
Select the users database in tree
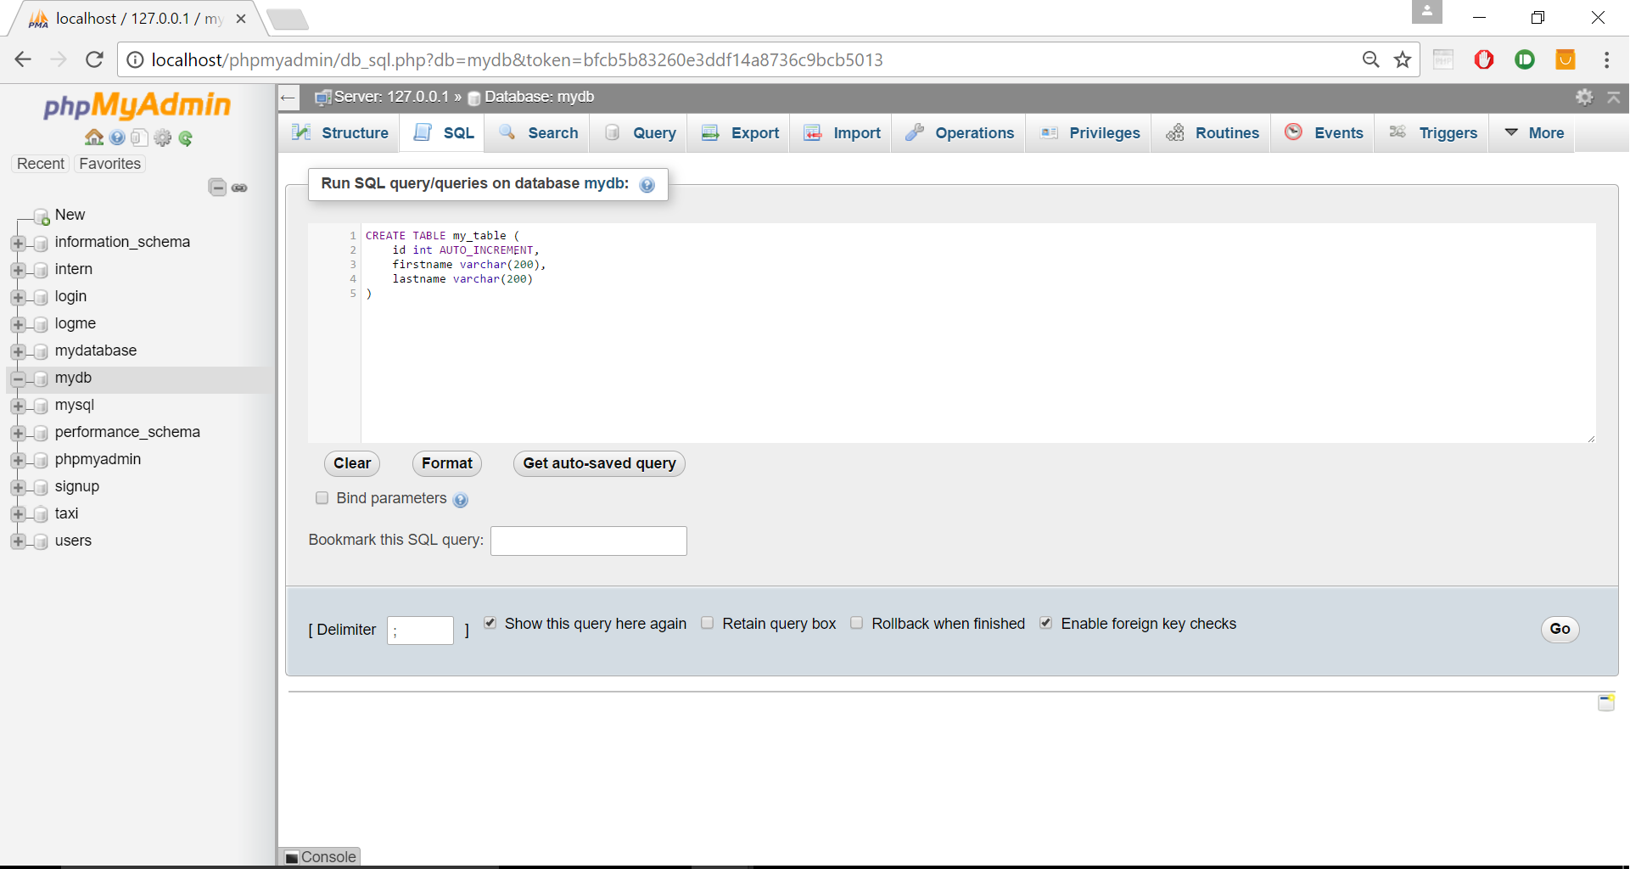point(73,541)
